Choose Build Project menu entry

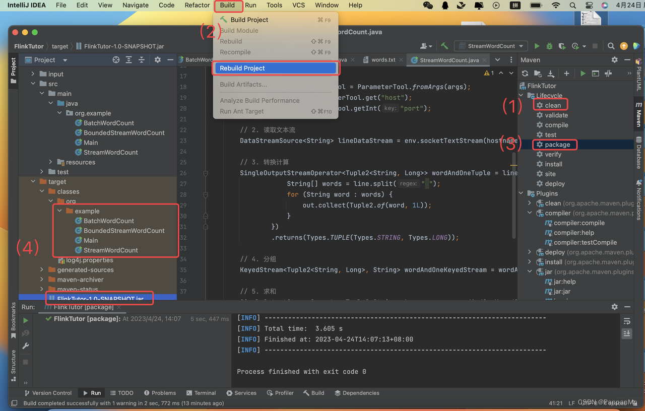[x=275, y=20]
